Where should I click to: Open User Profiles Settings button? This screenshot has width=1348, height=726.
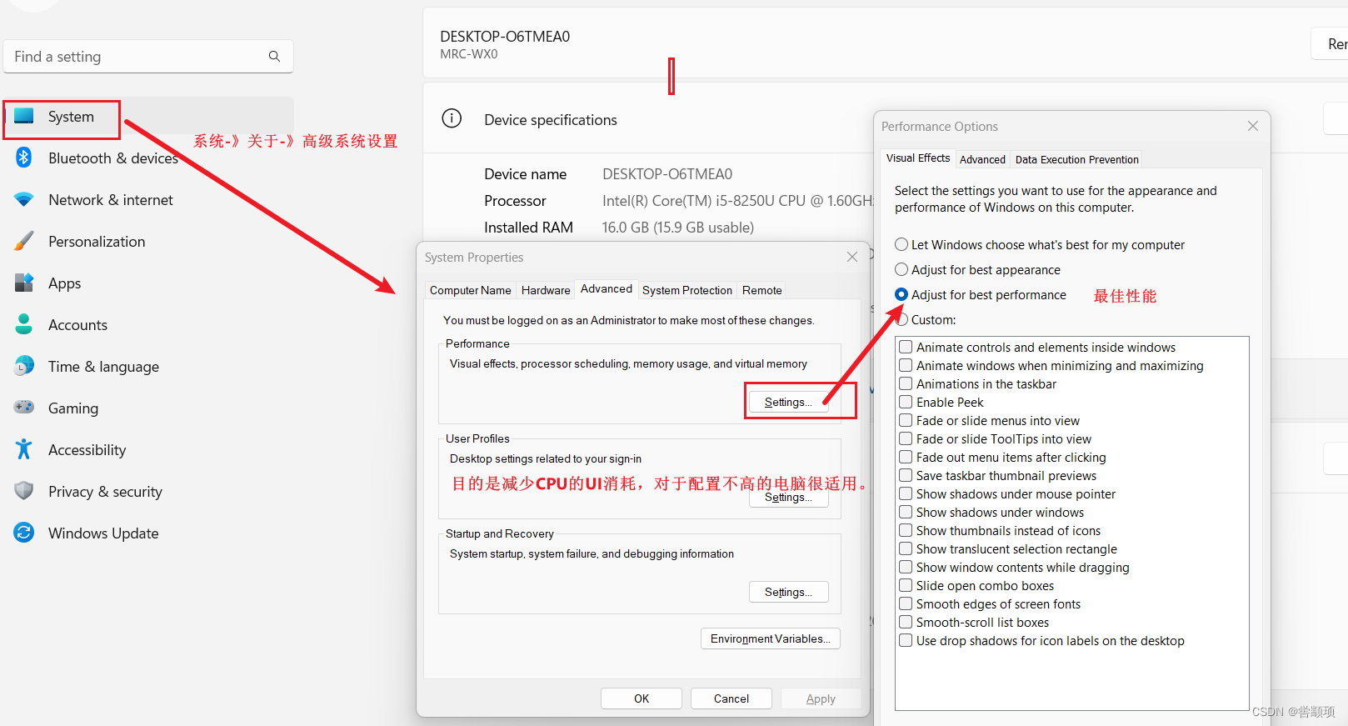[x=788, y=498]
